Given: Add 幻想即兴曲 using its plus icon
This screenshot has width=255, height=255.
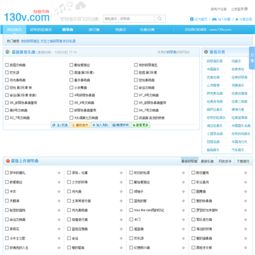Looking at the screenshot, I should click(183, 248).
